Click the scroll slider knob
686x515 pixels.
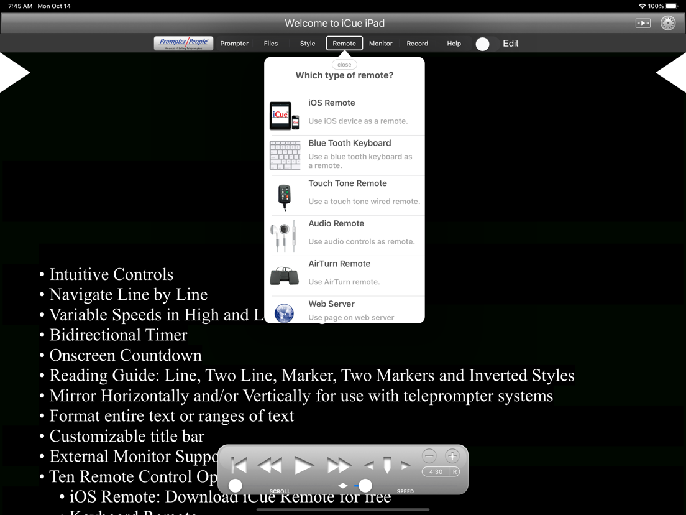pyautogui.click(x=236, y=485)
